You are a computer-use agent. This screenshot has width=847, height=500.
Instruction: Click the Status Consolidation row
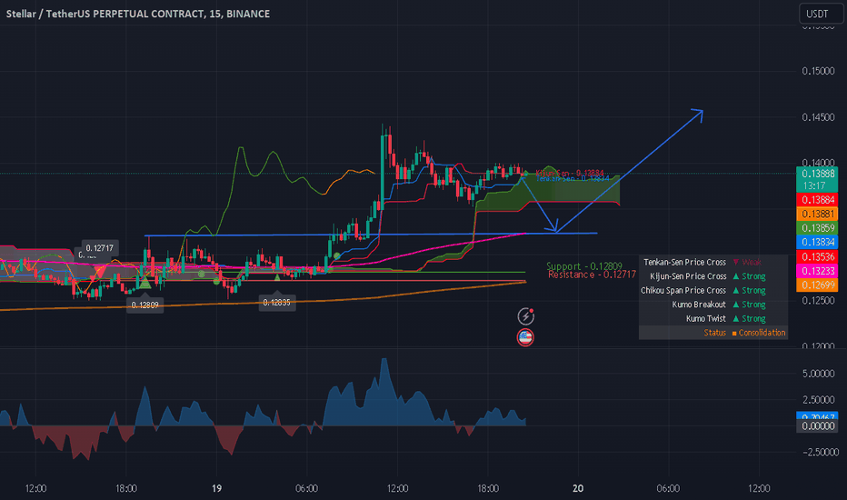click(713, 333)
